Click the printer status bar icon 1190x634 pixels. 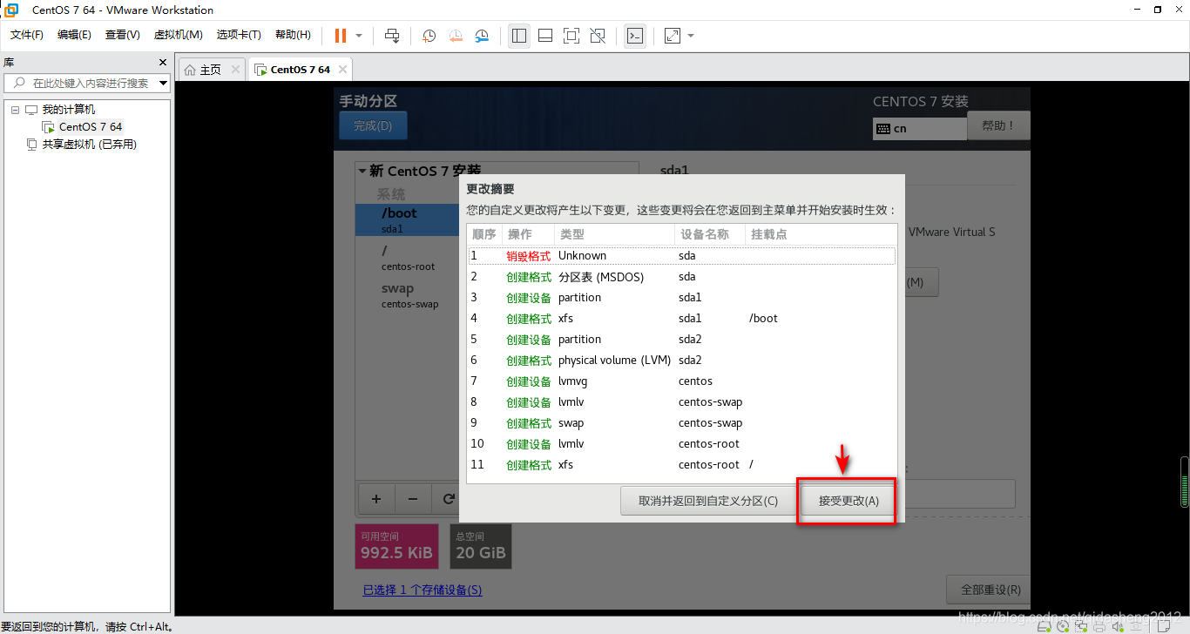(1099, 626)
